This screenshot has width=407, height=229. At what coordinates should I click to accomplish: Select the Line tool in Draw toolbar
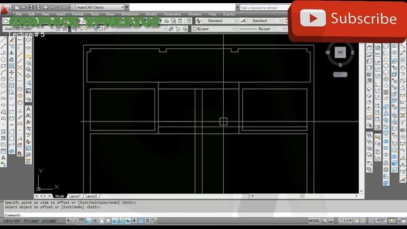point(3,40)
